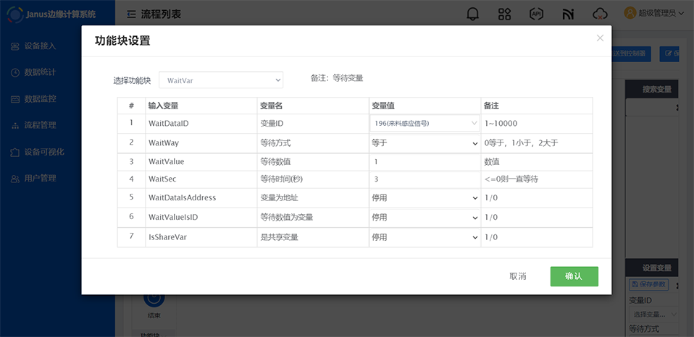Viewport: 694px width, 337px height.
Task: Click the 等待时间(秒) cell
Action: click(x=313, y=179)
